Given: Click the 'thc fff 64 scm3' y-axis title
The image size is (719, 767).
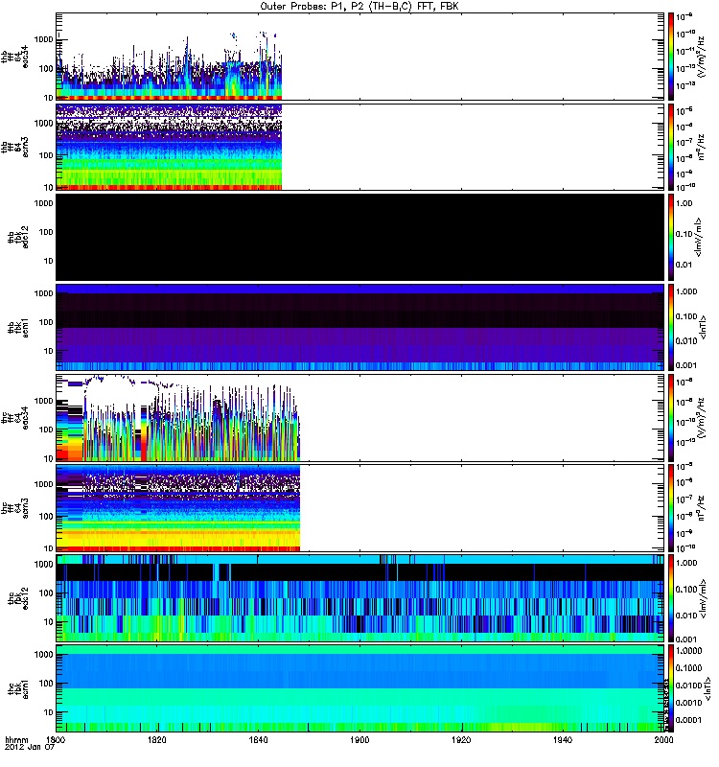Looking at the screenshot, I should click(14, 508).
